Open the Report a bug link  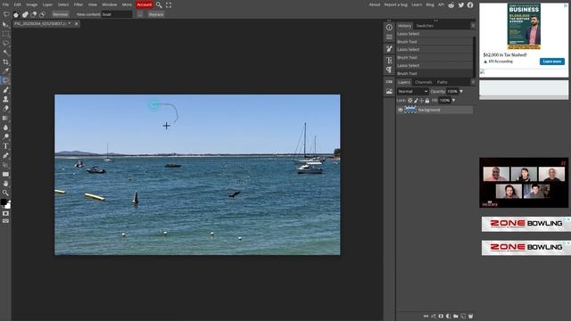tap(396, 4)
